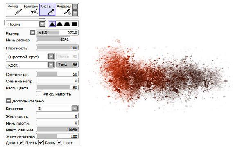The height and width of the screenshot is (149, 235).
Task: Toggle pressure Пл-ть checkbox
Action: 21,142
